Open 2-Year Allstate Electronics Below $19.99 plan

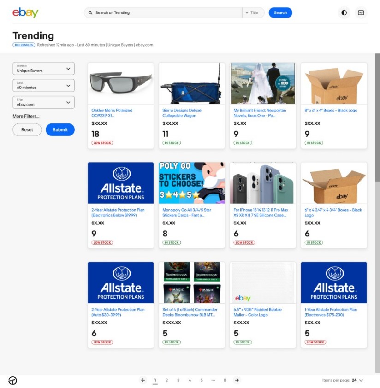coord(118,212)
